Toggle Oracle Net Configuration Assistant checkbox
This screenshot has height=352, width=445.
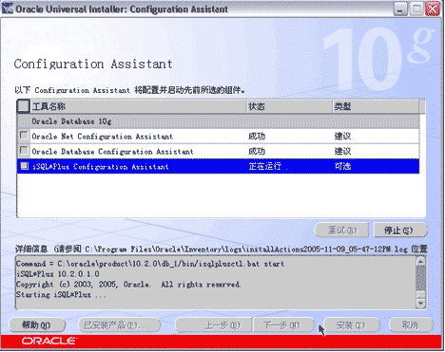point(24,136)
